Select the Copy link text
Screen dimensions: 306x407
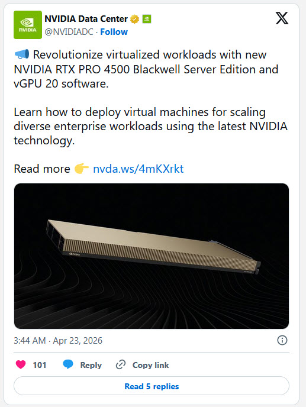[151, 365]
